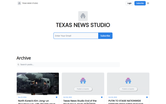Click the large TEXAS NEWS STUDIO page title

pos(83,25)
